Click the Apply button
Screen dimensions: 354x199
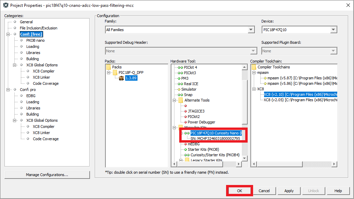289,191
